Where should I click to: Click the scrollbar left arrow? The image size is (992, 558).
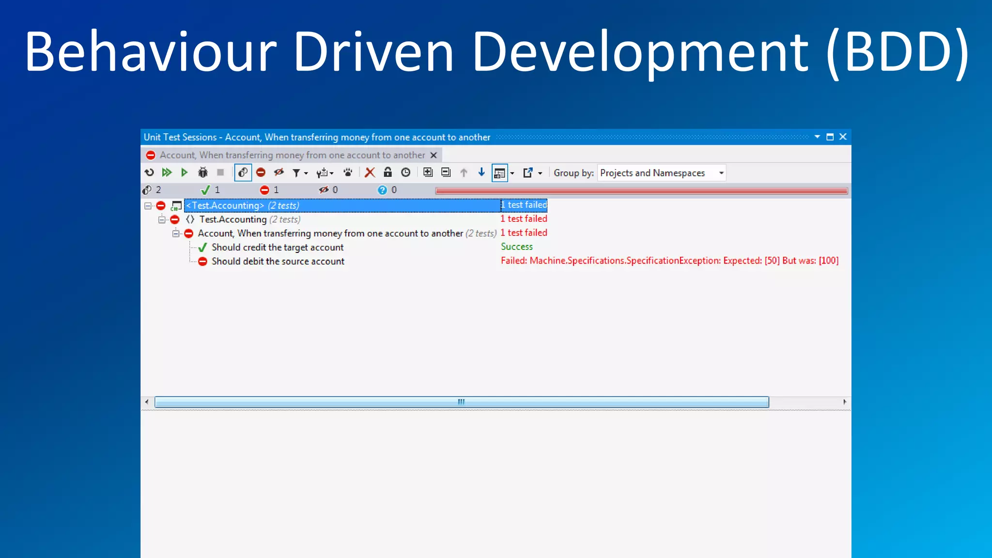[x=147, y=402]
